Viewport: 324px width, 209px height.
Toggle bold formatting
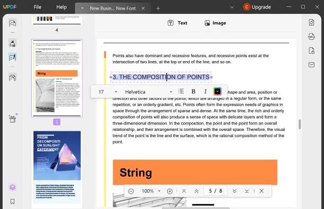tap(193, 91)
